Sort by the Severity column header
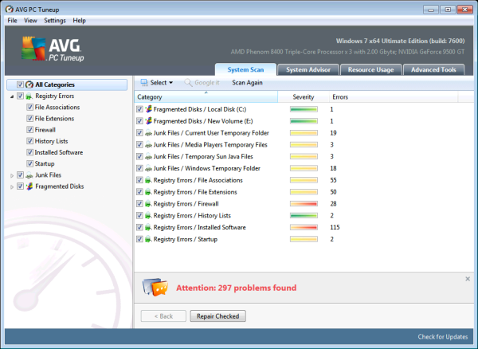478x349 pixels. point(304,97)
